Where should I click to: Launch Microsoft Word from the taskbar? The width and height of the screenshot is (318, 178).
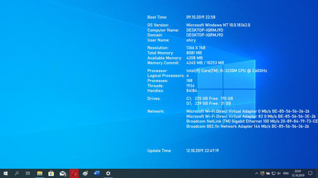(97, 173)
